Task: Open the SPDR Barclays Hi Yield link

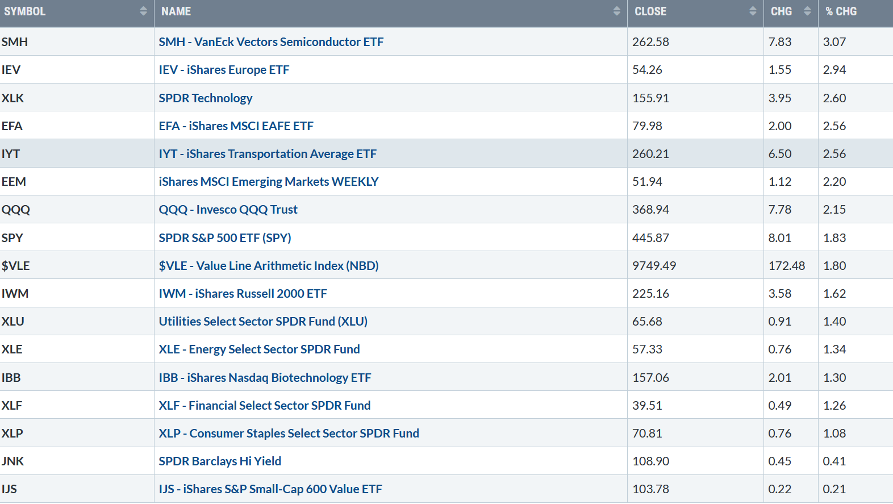Action: [220, 461]
